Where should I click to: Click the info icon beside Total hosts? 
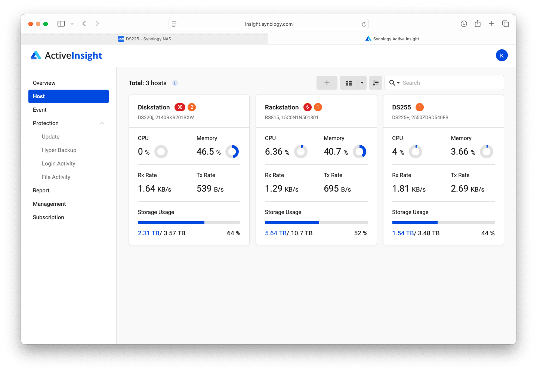point(175,83)
